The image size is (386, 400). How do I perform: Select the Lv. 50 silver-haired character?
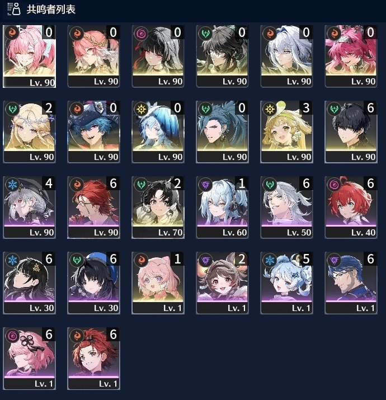pos(286,208)
